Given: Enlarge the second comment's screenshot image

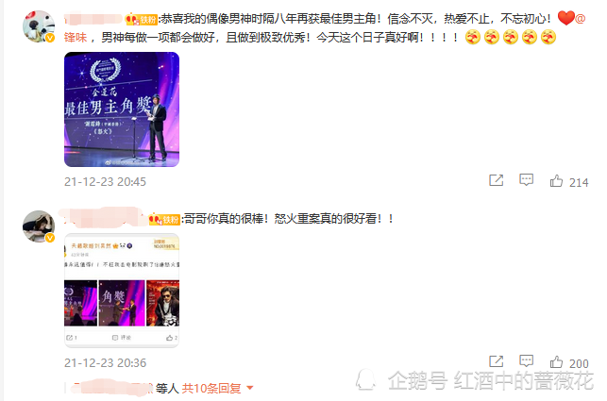Looking at the screenshot, I should pos(122,291).
